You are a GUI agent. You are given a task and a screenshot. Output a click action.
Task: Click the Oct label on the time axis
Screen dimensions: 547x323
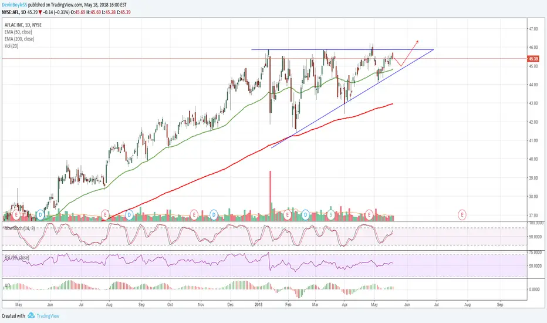[x=170, y=304]
